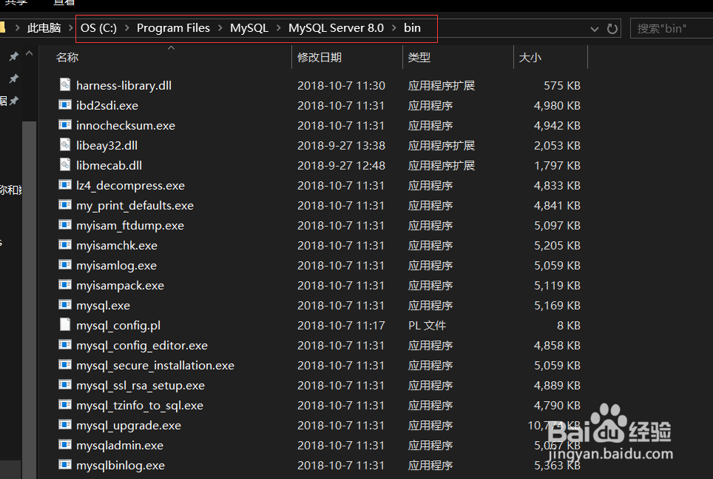Go to MySQL folder in the breadcrumb
This screenshot has width=713, height=479.
[x=249, y=28]
